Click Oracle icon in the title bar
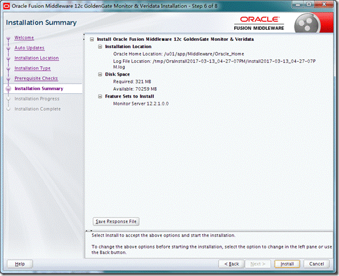The image size is (339, 276). (x=7, y=6)
